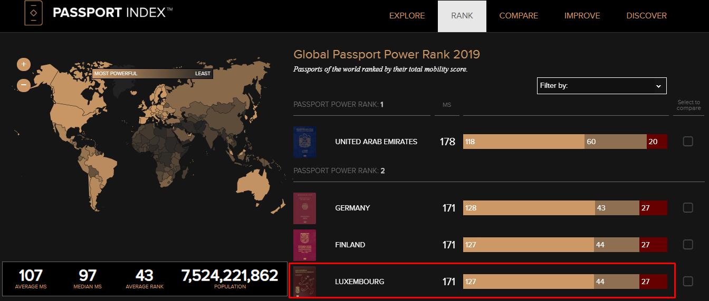Click the population figure 7,524,221,862
This screenshot has height=301, width=709.
(229, 275)
